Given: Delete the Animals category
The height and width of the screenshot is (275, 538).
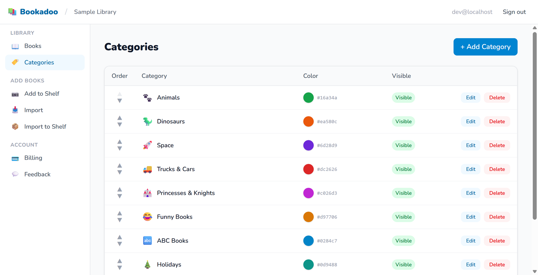Looking at the screenshot, I should tap(497, 98).
